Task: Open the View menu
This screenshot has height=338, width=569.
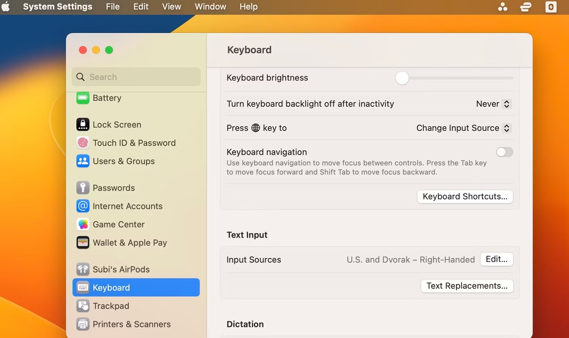Action: [171, 7]
